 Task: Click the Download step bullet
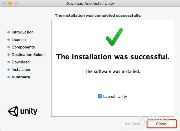point(8,62)
